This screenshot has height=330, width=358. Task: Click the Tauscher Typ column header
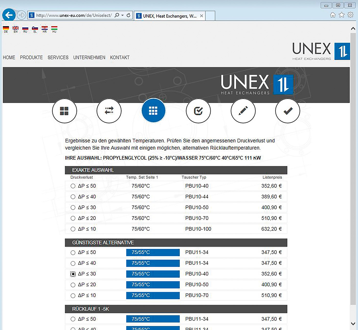coord(194,177)
